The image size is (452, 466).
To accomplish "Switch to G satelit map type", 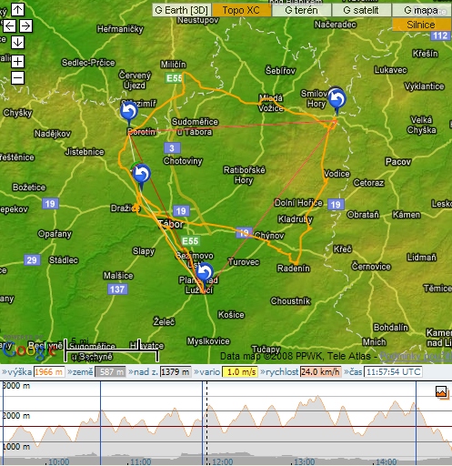I will 361,10.
